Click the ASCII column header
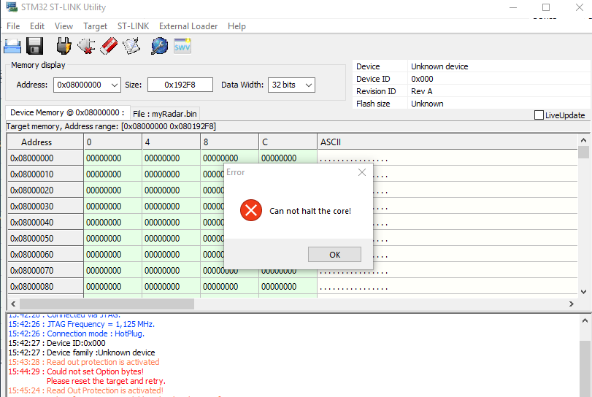 coord(447,142)
